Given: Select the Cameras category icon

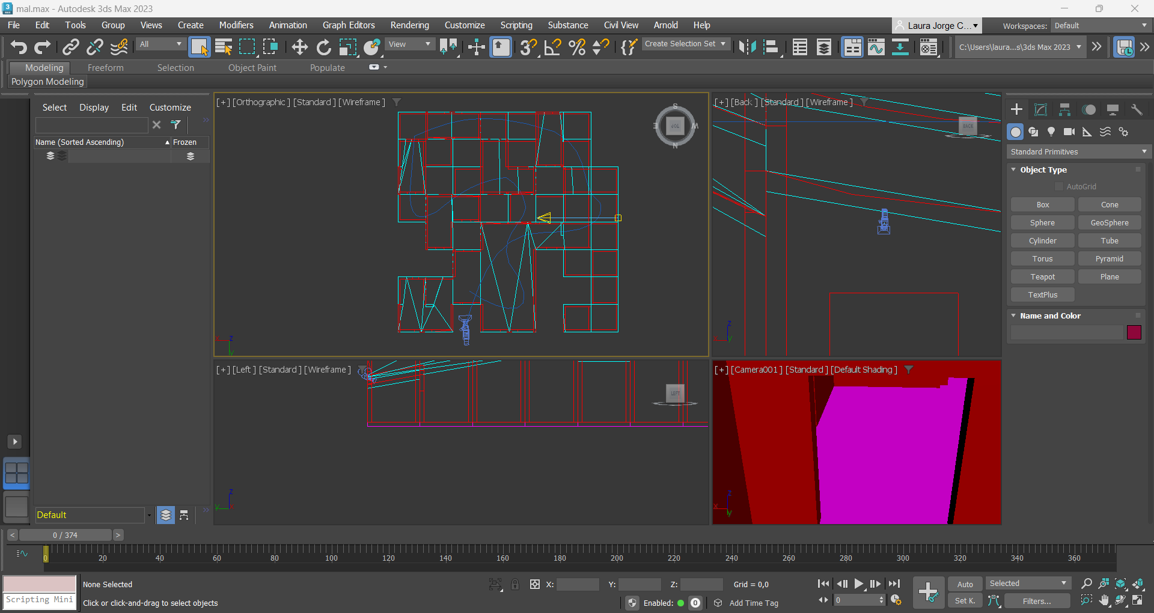Looking at the screenshot, I should click(1069, 132).
